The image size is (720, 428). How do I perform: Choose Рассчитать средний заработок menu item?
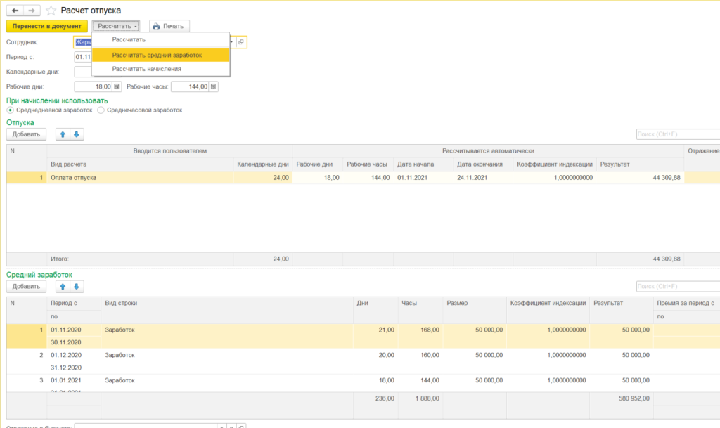click(x=161, y=55)
